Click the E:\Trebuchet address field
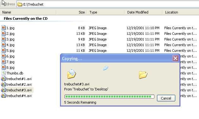 tap(108, 4)
